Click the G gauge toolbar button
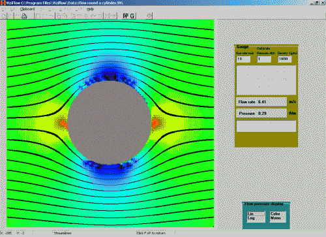 (x=132, y=16)
